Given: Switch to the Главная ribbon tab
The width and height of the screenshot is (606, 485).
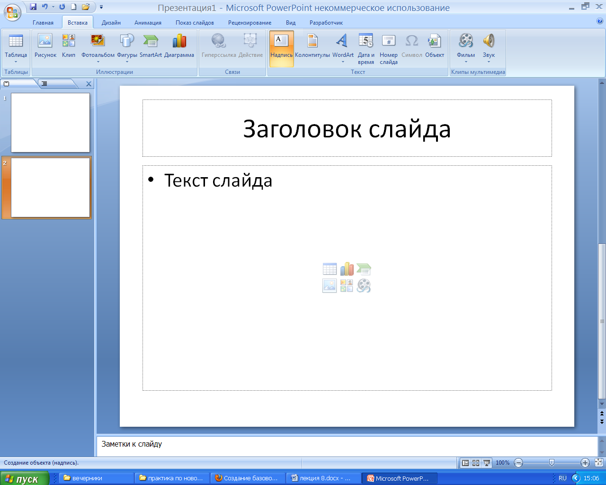Looking at the screenshot, I should pyautogui.click(x=43, y=22).
